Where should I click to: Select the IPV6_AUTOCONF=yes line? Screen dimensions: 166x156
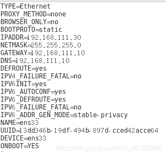pyautogui.click(x=33, y=92)
